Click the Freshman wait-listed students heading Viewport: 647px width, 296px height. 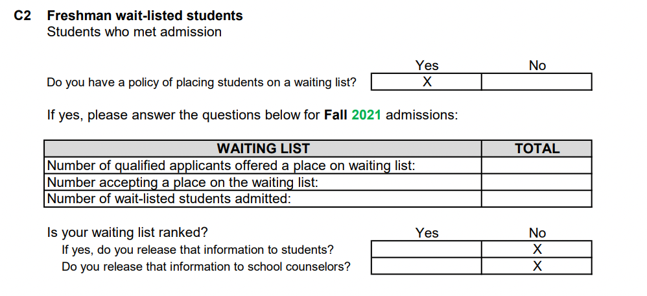(145, 16)
